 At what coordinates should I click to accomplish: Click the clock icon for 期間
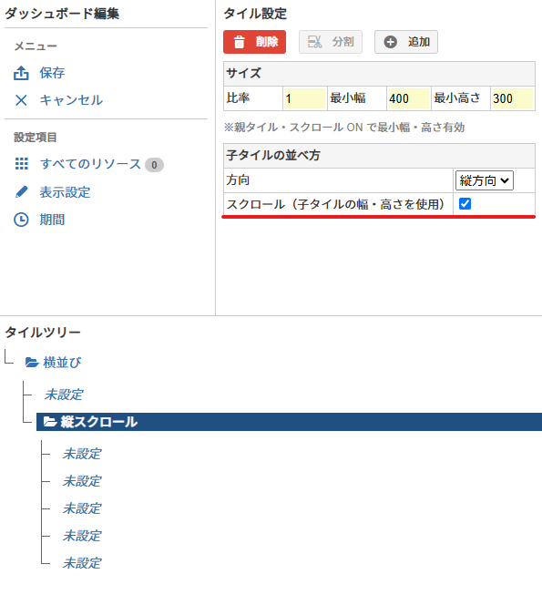[21, 220]
